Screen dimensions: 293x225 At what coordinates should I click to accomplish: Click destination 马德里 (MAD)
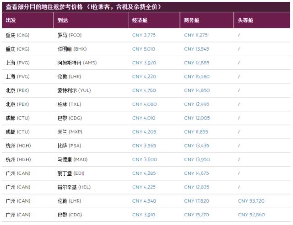[72, 159]
